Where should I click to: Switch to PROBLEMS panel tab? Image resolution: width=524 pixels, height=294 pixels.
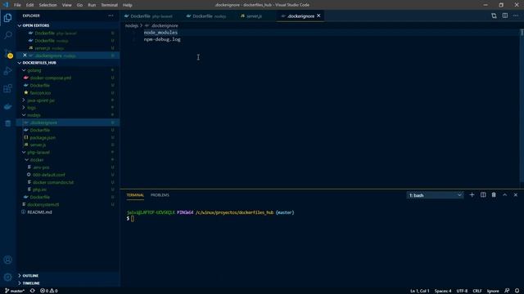click(x=160, y=195)
